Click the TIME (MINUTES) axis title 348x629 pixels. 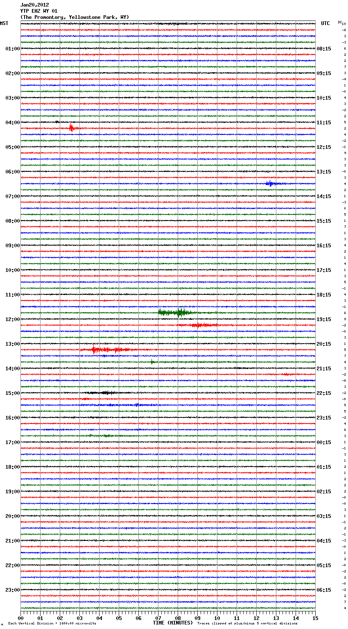pos(173,623)
